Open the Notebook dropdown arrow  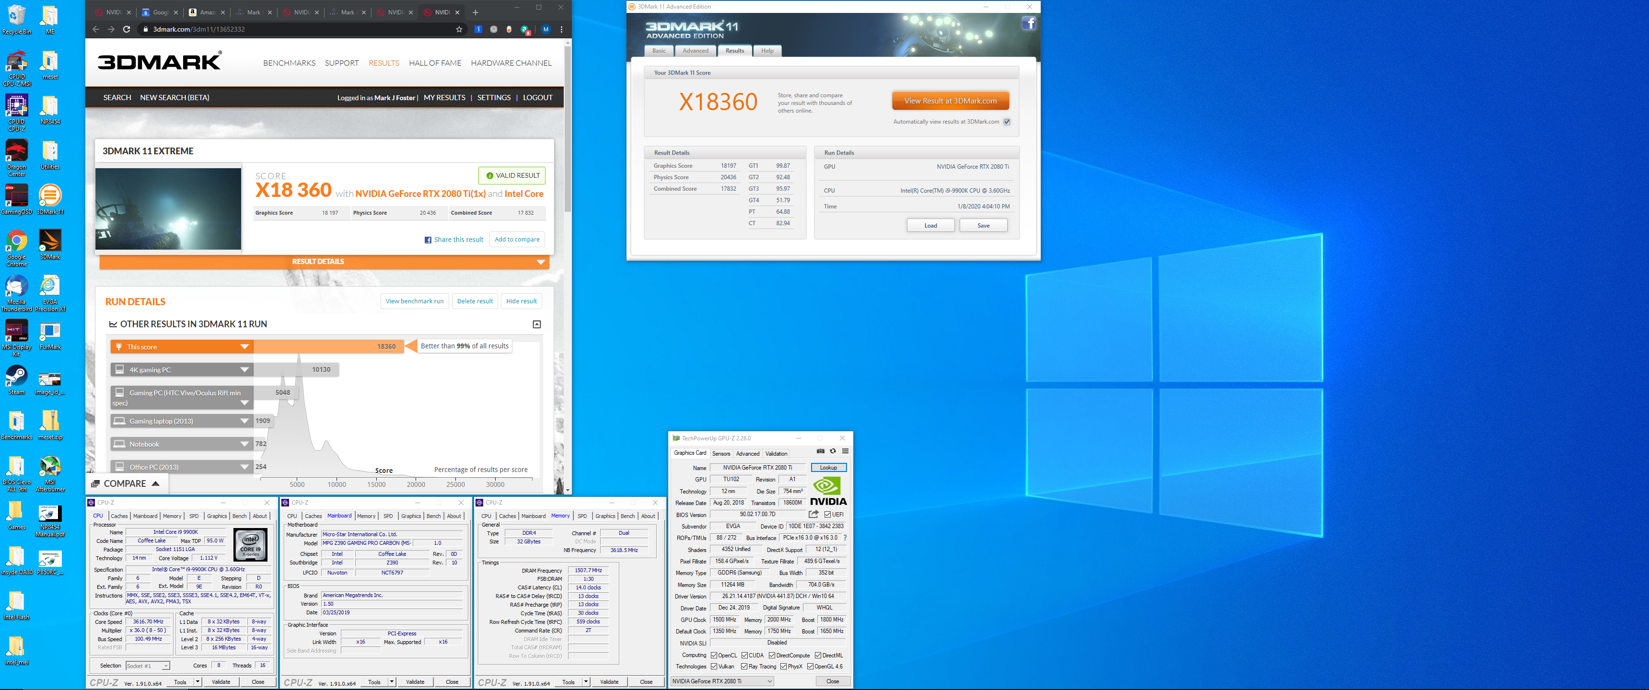click(x=244, y=444)
